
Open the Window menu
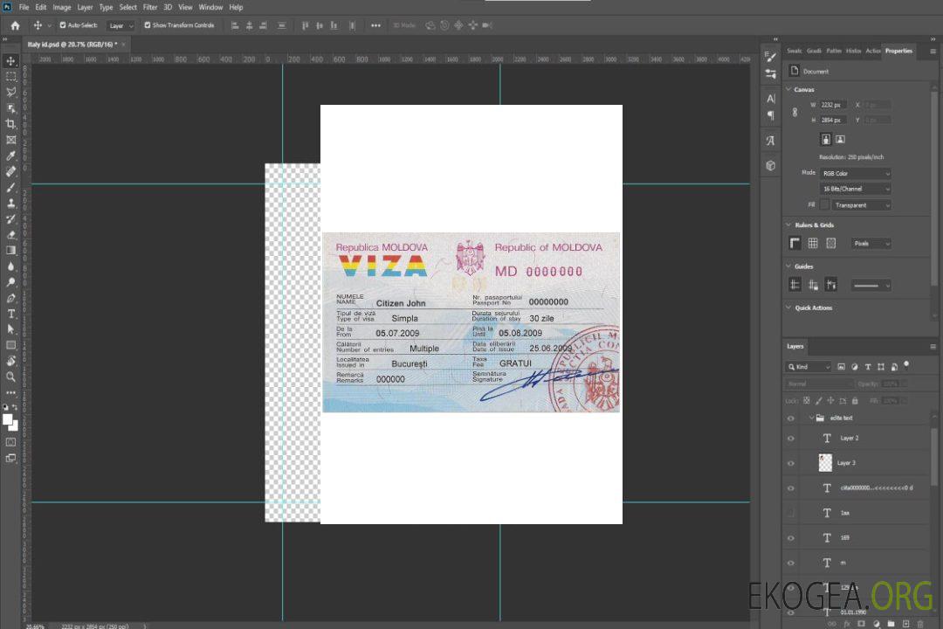point(210,7)
